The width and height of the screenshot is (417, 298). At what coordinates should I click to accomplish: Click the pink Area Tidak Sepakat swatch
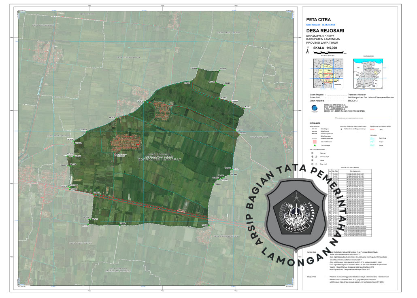(x=314, y=142)
